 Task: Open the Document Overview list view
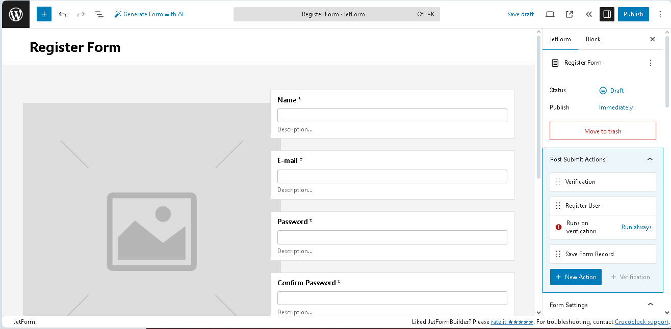99,14
